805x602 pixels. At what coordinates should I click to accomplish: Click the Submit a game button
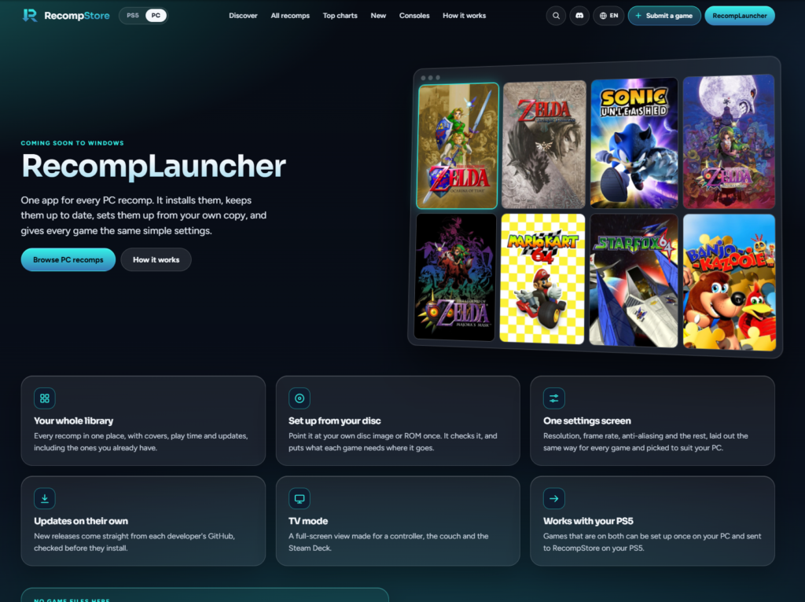tap(664, 16)
